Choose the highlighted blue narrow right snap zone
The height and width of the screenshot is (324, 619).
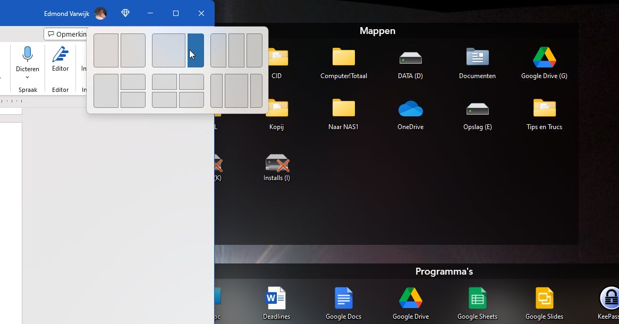pos(196,50)
